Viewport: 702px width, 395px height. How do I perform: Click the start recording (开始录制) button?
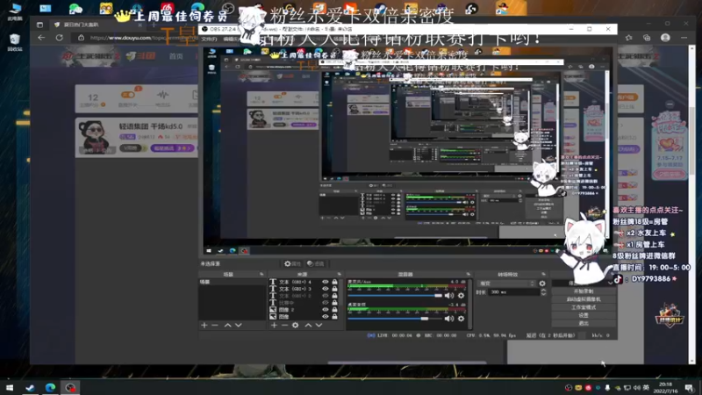pos(584,291)
